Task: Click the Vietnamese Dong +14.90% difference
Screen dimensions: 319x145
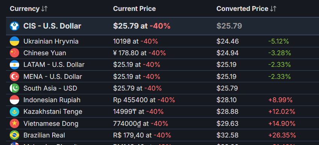Action: click(282, 124)
